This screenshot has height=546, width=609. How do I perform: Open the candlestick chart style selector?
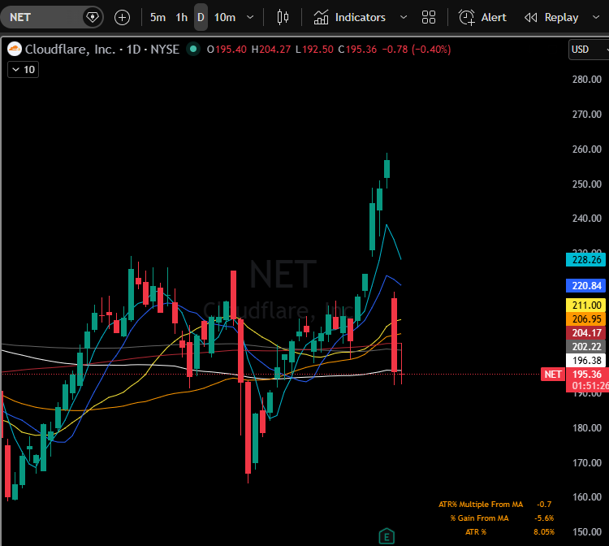[x=283, y=18]
